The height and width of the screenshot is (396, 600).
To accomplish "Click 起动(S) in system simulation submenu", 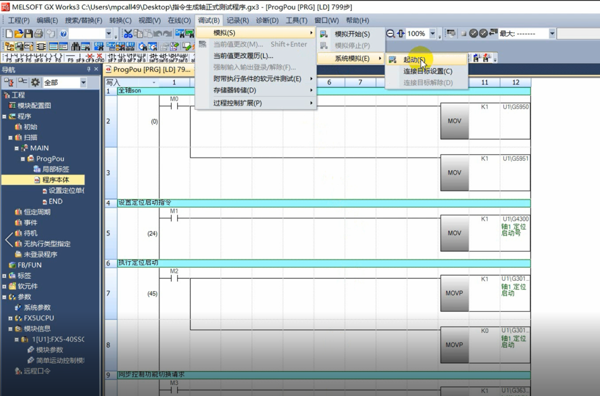I will click(x=427, y=59).
